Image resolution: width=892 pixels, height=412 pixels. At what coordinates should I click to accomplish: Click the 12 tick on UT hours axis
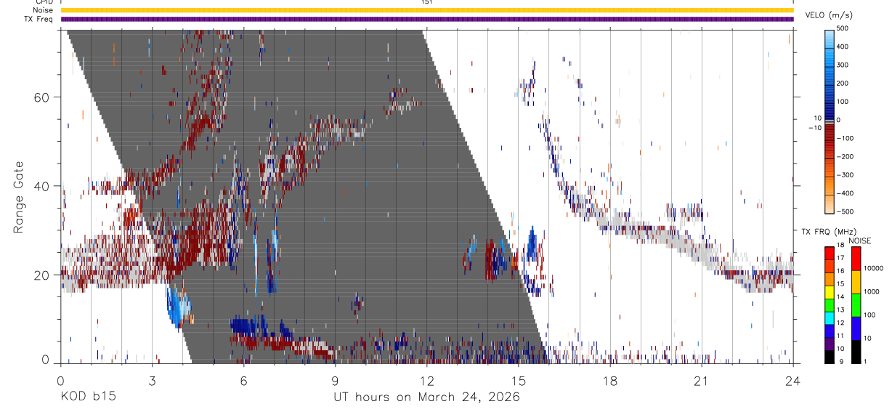point(426,380)
